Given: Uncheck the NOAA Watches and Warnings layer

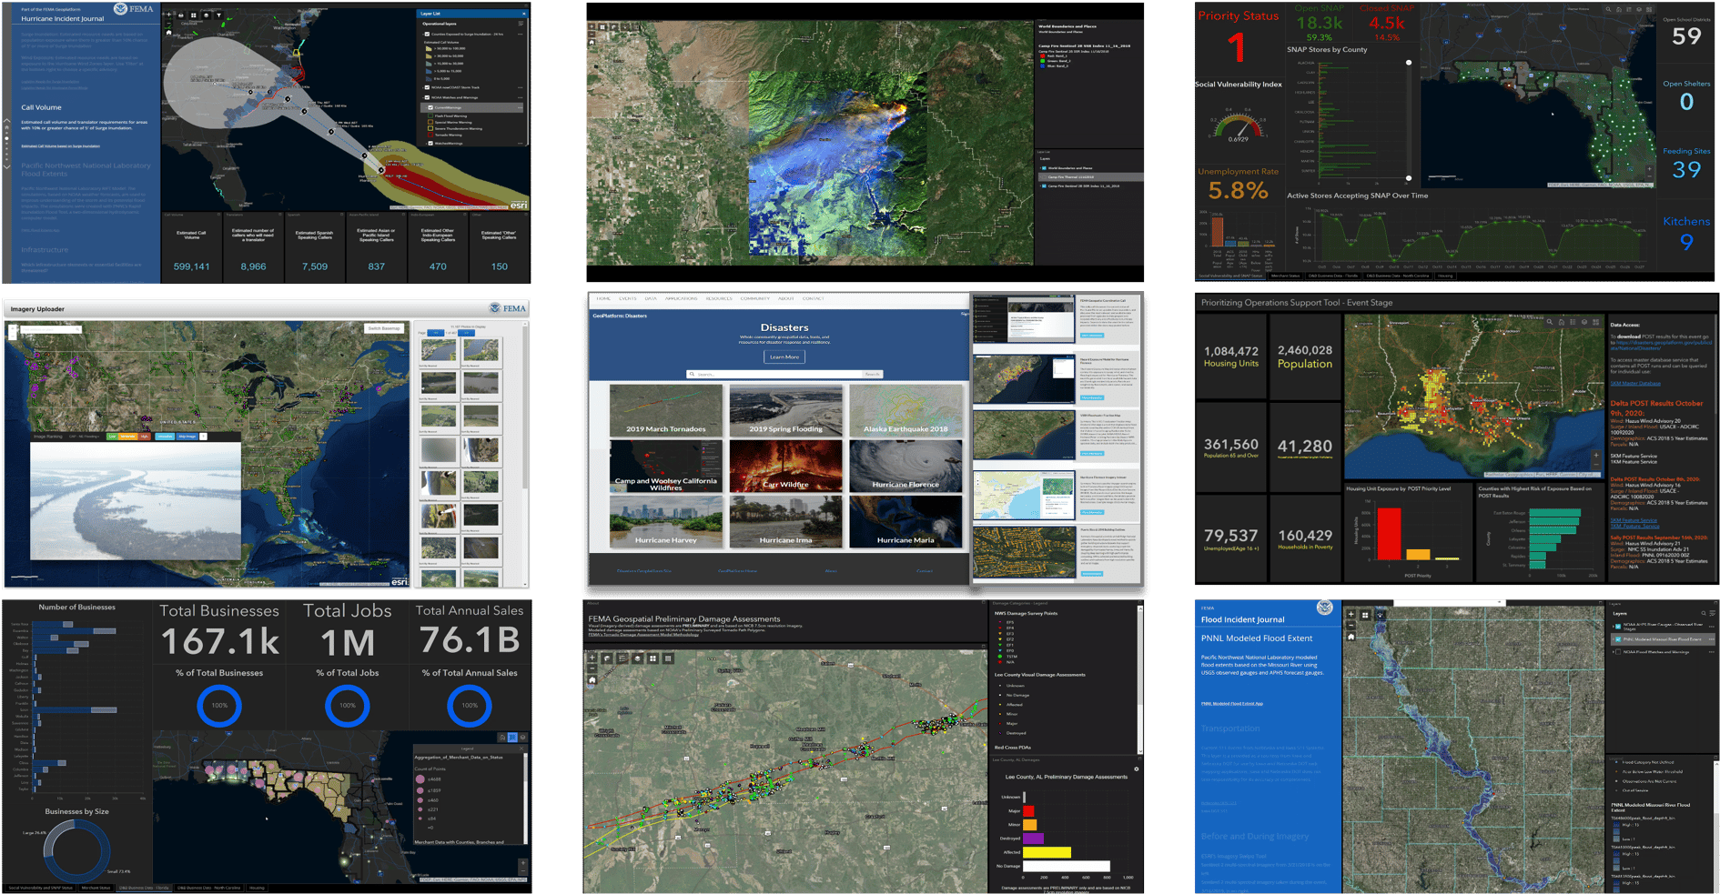Looking at the screenshot, I should pos(428,97).
